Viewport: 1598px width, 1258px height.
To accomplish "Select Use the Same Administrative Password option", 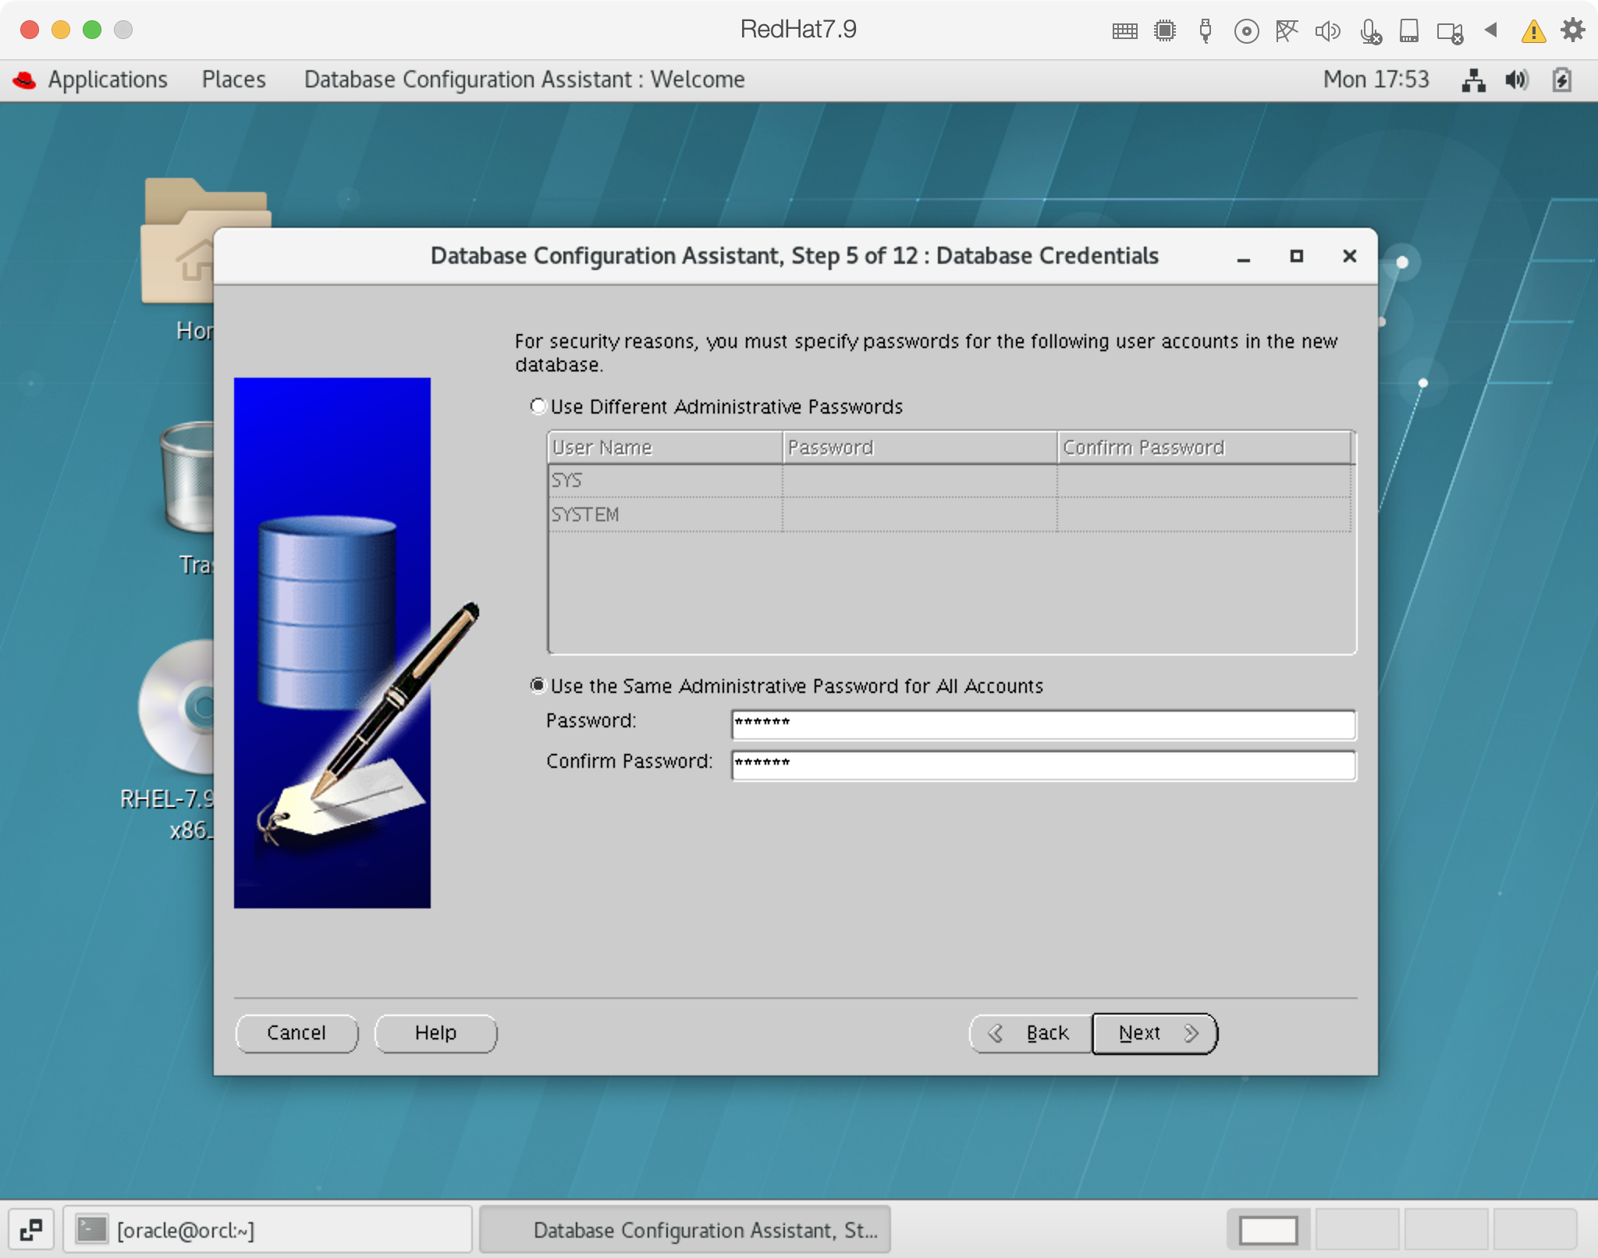I will pyautogui.click(x=538, y=686).
